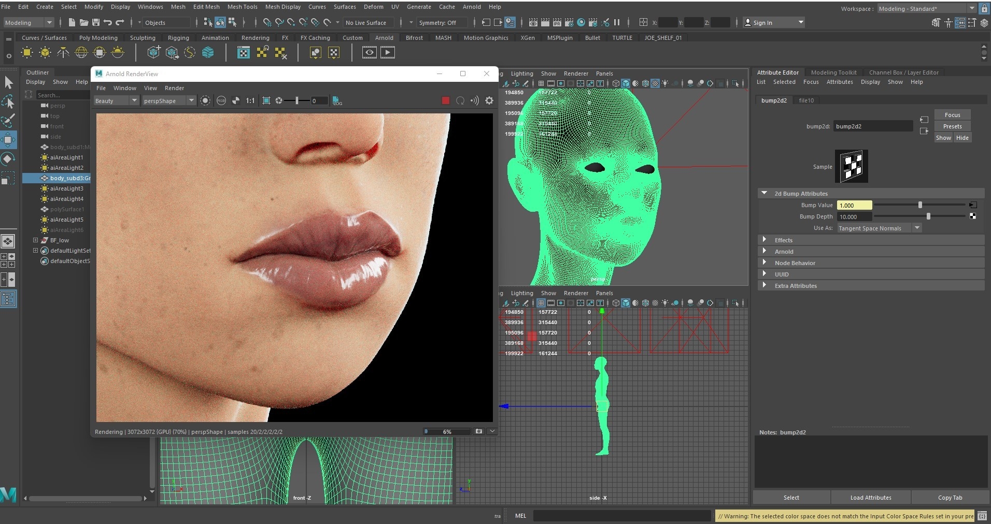This screenshot has height=524, width=991.
Task: Open the Arnold menu in the menu bar
Action: click(x=472, y=7)
